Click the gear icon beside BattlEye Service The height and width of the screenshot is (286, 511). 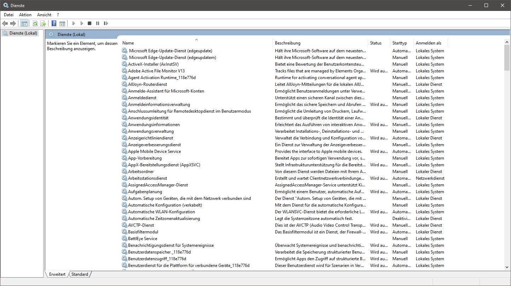point(125,239)
